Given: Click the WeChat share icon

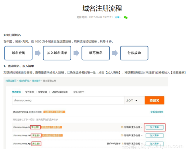Looking at the screenshot, I should [x=126, y=18].
